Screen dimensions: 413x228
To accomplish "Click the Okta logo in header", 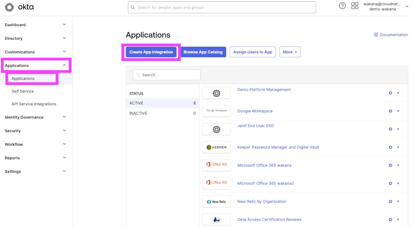I will [19, 7].
